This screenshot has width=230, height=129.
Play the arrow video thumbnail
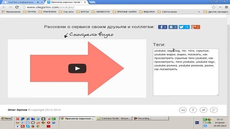click(77, 68)
